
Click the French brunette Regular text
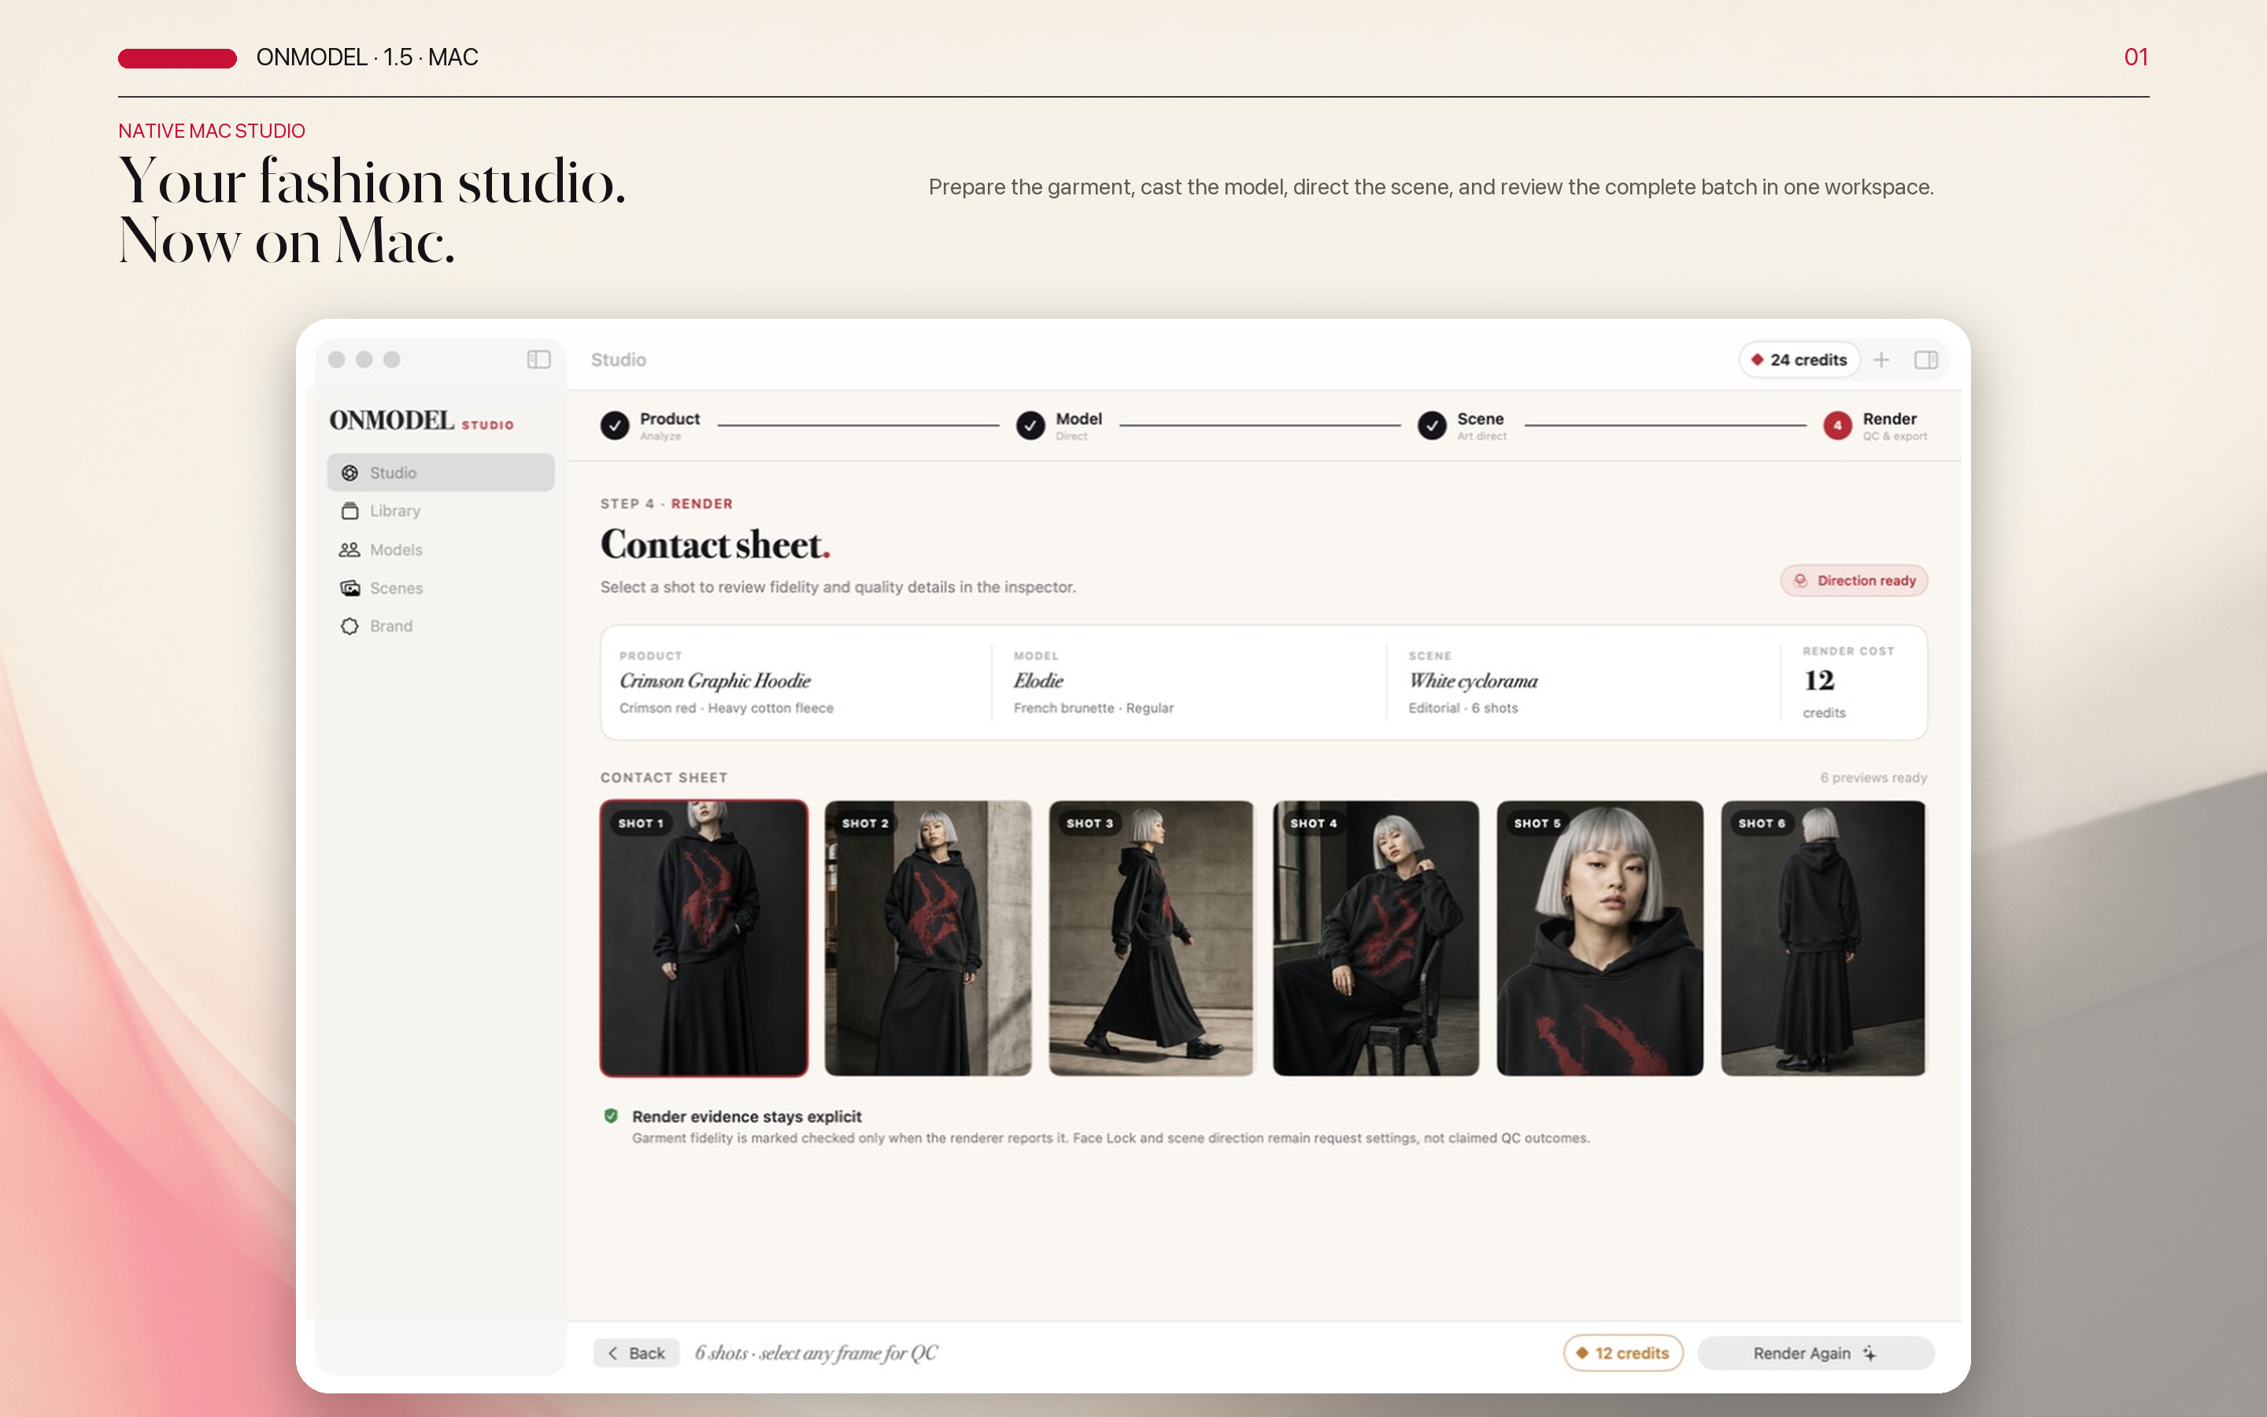click(x=1093, y=708)
